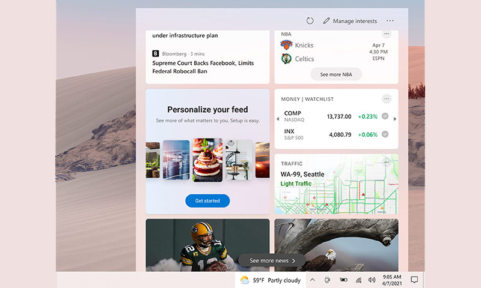The image size is (481, 288).
Task: Open the INX S&P 500 quote
Action: (331, 134)
